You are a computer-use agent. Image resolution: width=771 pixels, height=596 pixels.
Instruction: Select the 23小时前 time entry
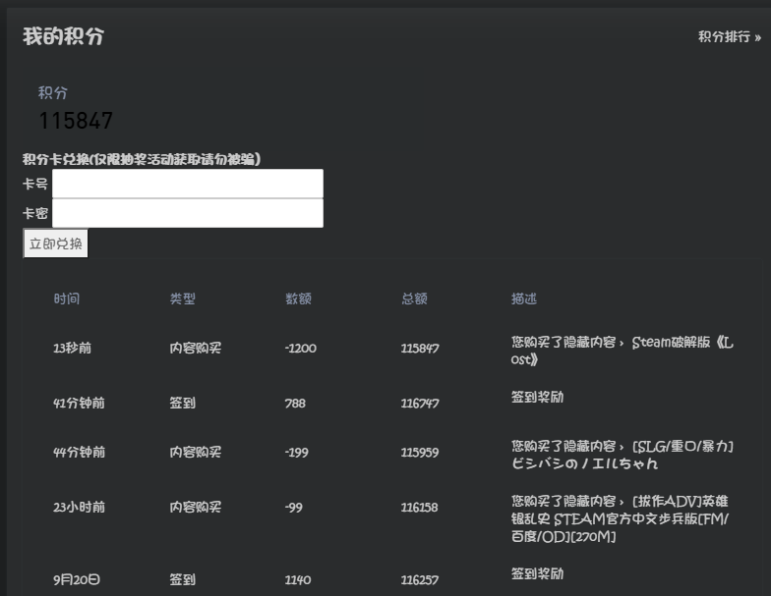79,508
